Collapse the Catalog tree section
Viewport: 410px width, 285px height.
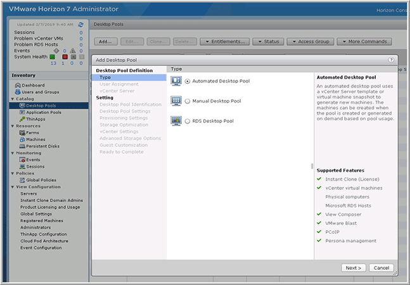coord(13,99)
